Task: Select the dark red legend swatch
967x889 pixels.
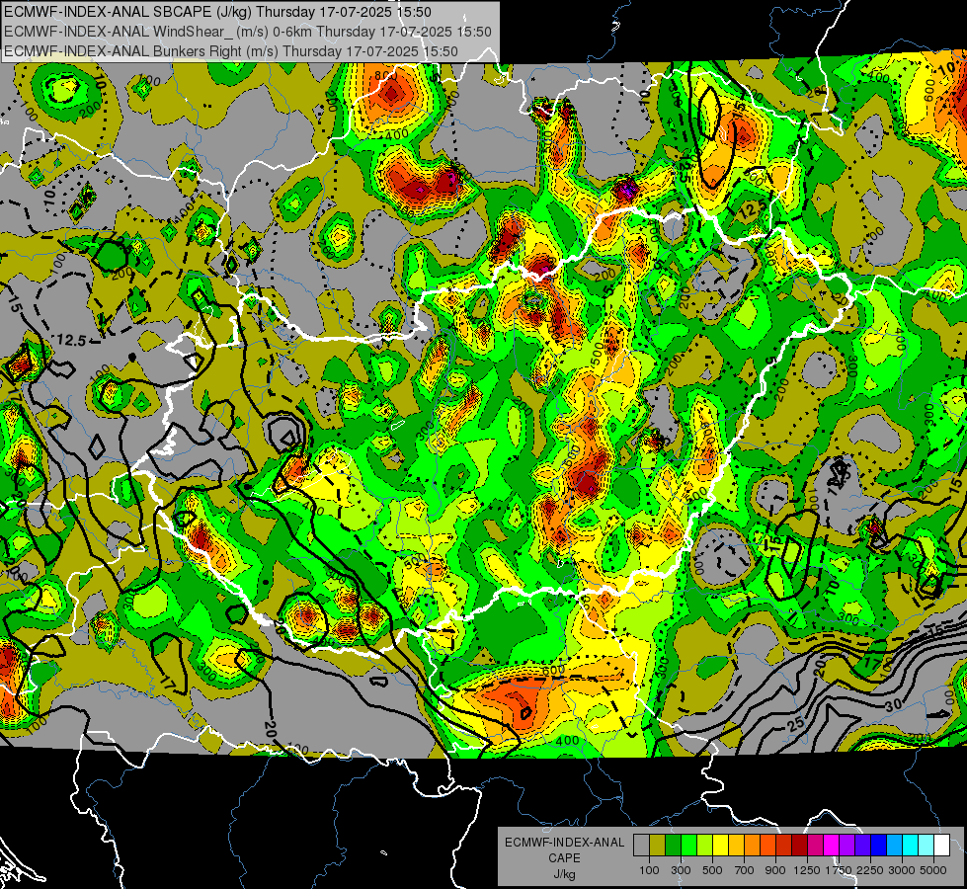Action: pos(800,846)
